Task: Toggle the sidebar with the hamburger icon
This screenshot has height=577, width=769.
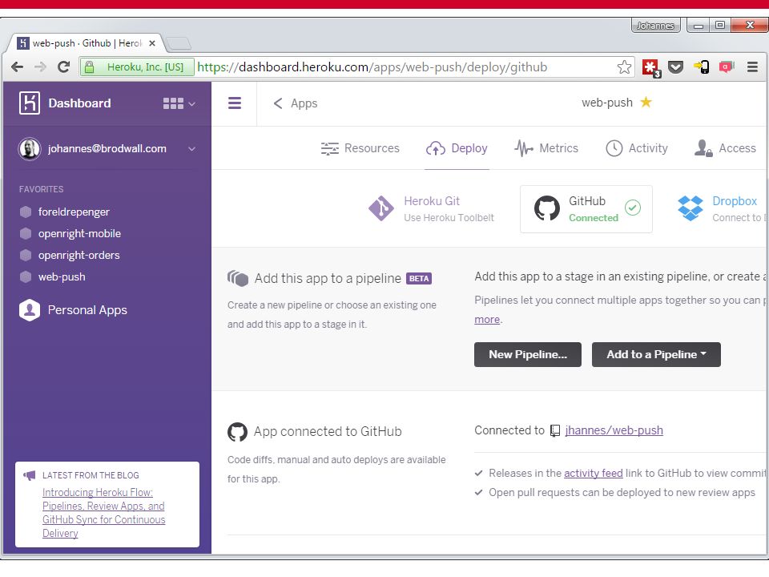Action: [x=235, y=103]
